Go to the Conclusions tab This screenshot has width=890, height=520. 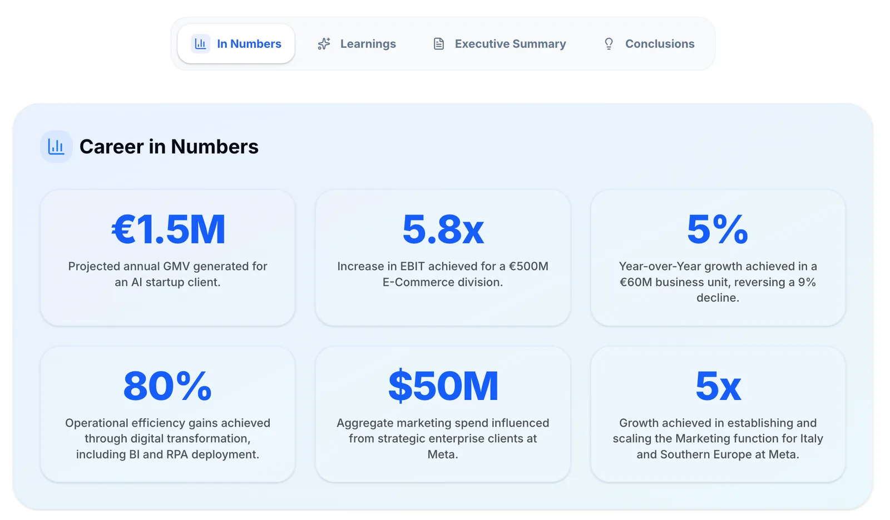tap(649, 44)
